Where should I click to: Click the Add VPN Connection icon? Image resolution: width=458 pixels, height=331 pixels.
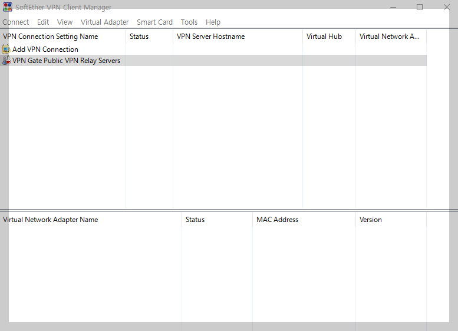click(6, 49)
